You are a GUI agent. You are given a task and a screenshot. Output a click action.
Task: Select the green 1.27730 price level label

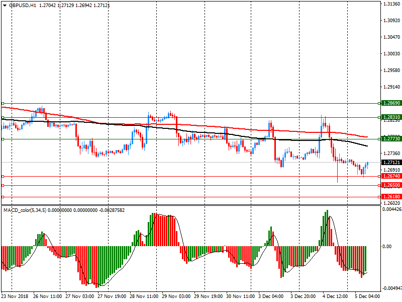(391, 139)
